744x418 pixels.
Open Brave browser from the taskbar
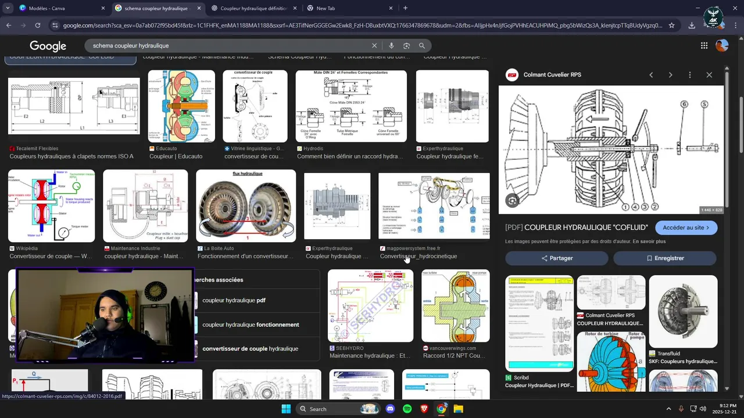tap(424, 409)
